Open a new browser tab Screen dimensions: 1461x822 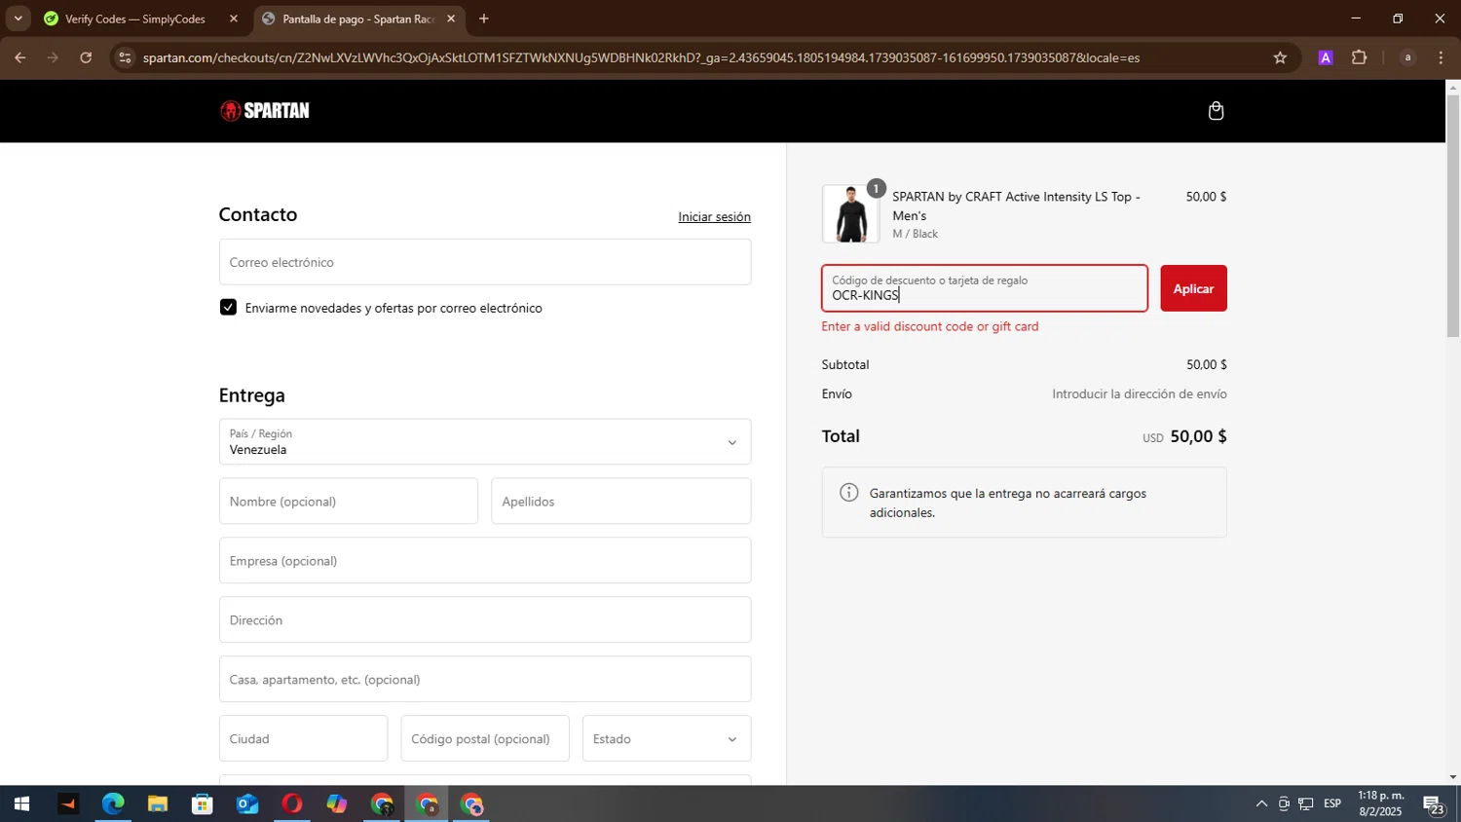(484, 19)
